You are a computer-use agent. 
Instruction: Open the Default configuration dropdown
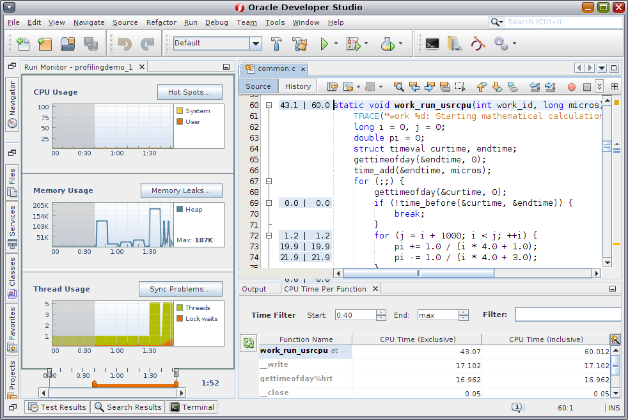[x=256, y=43]
